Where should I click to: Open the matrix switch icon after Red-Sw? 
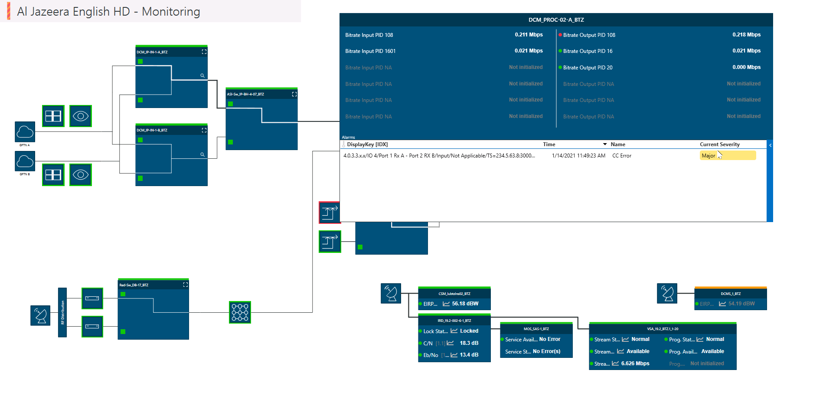click(x=240, y=312)
